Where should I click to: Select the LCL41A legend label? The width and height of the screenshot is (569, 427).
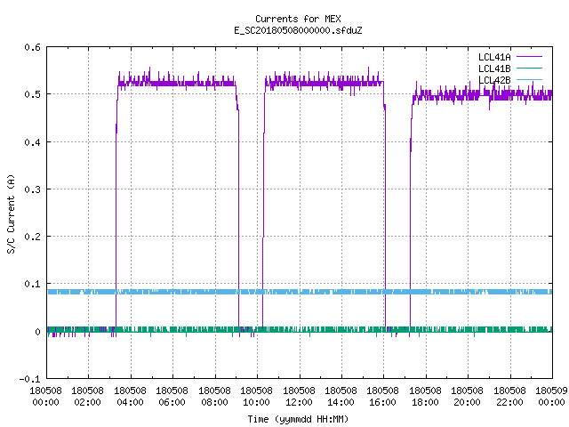pos(494,57)
